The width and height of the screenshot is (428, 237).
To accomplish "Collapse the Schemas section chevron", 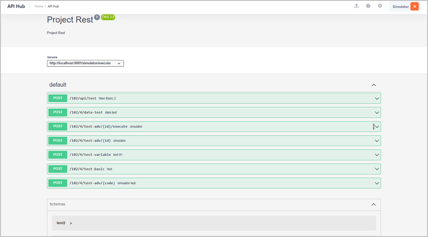I will [373, 204].
